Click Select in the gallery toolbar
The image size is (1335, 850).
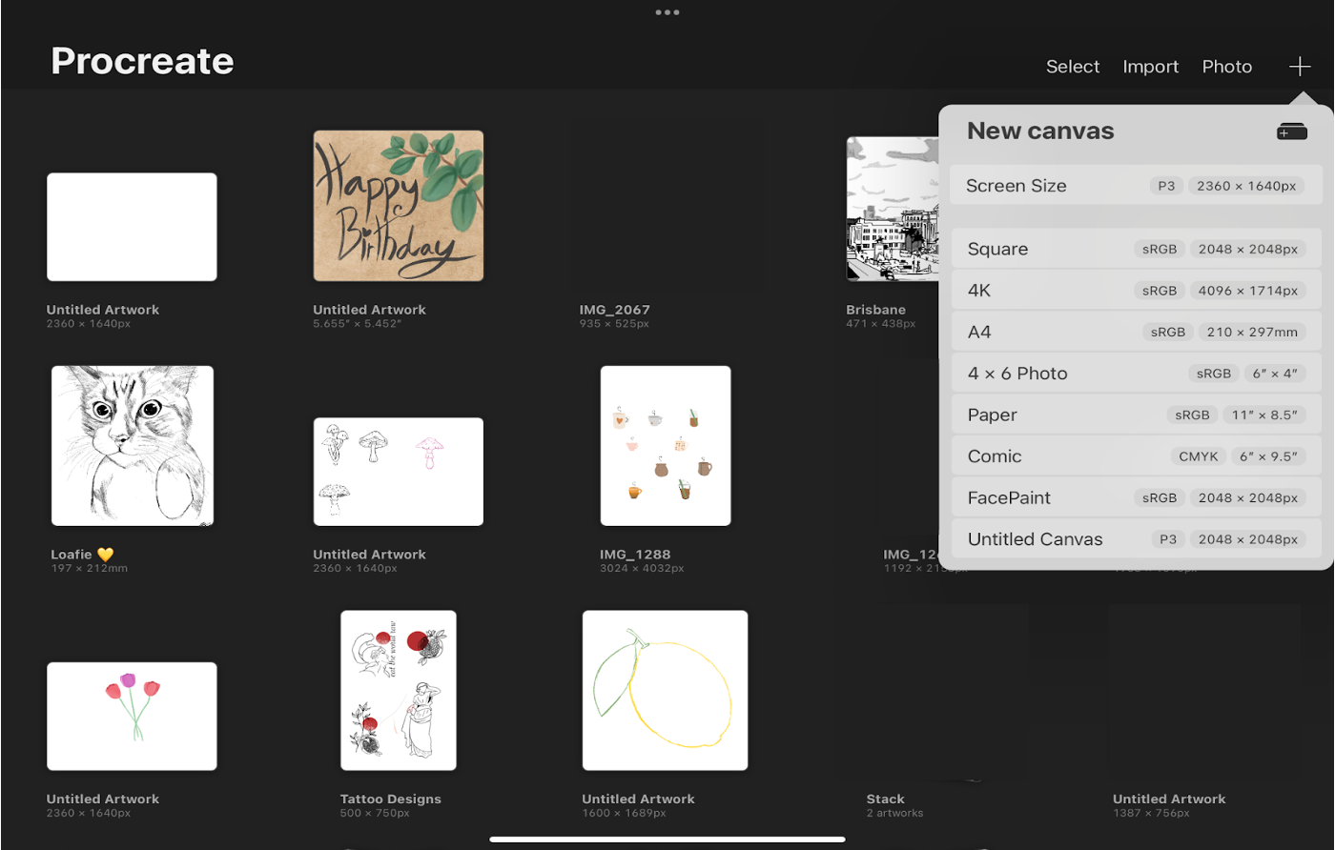coord(1072,67)
